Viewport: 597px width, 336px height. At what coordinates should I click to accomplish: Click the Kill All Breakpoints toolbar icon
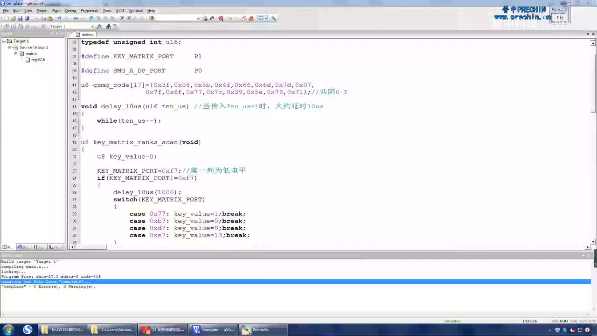[x=251, y=19]
